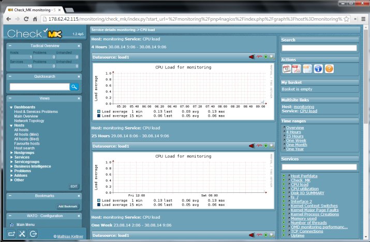Viewport: 370px width, 242px height.
Task: Click the Add Bookmark button
Action: tap(68, 206)
